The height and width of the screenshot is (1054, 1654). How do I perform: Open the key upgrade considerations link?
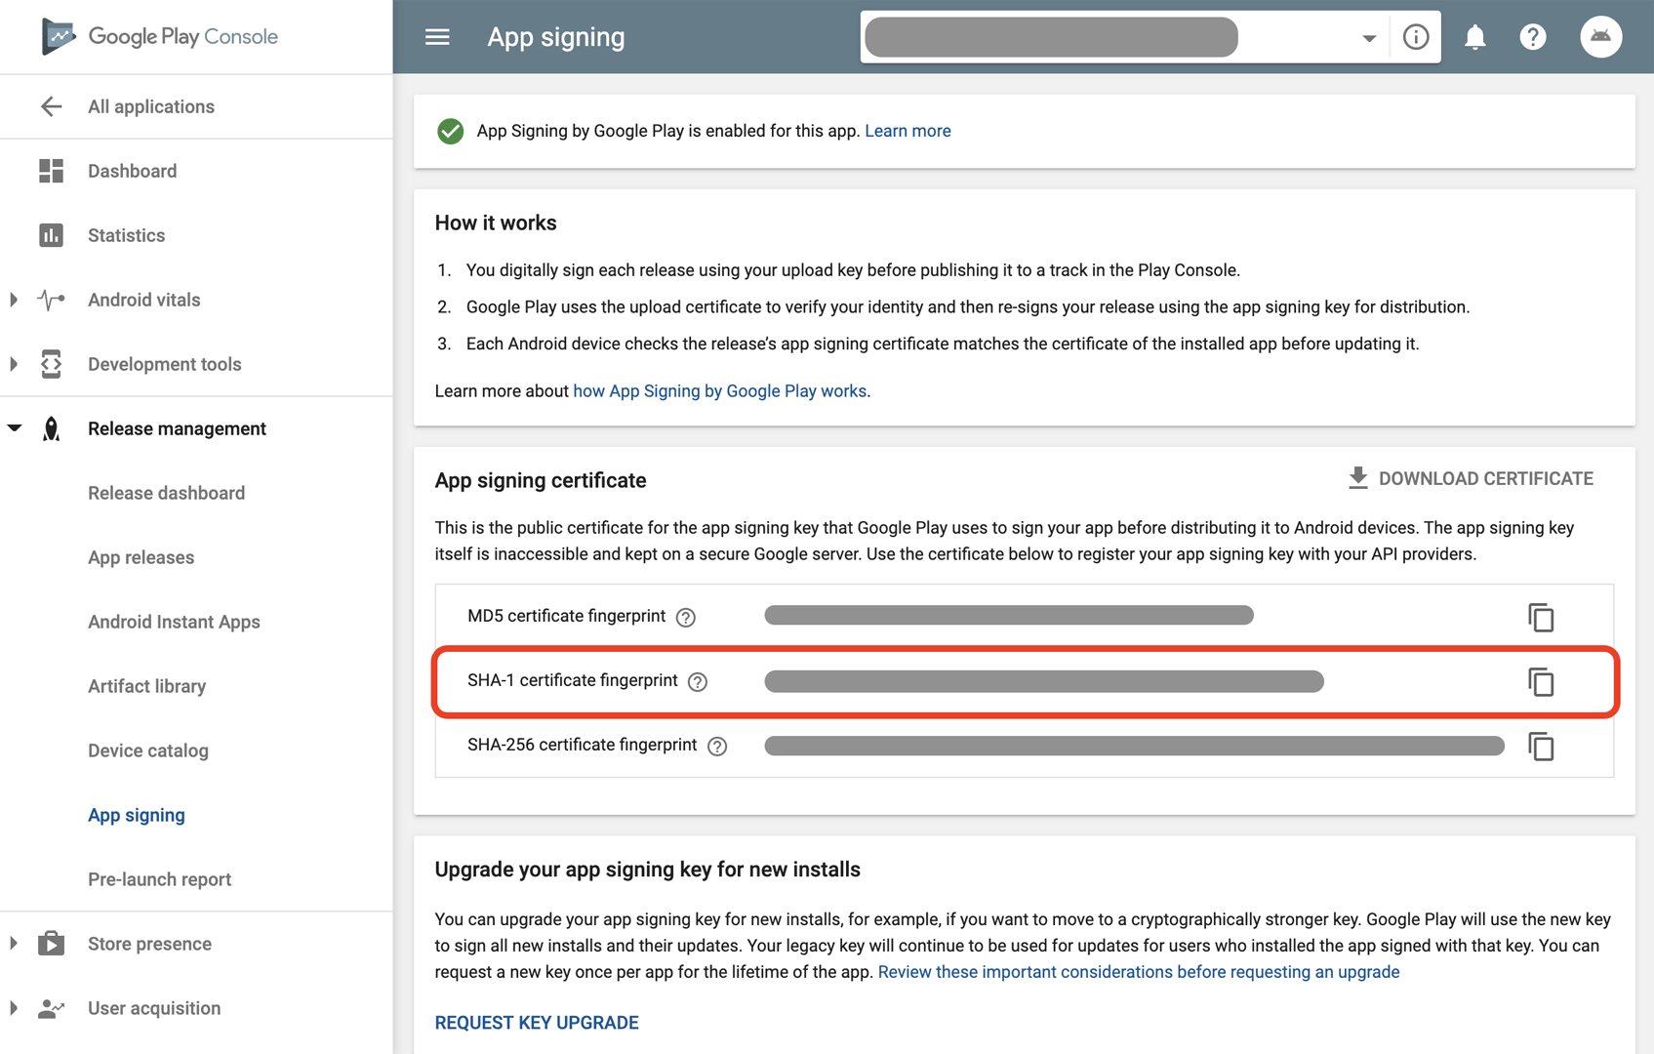[x=1139, y=972]
